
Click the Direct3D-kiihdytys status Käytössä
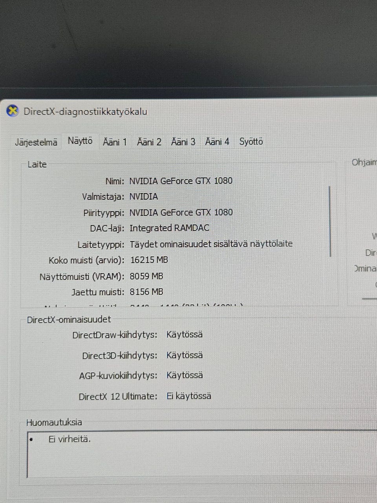pyautogui.click(x=185, y=355)
